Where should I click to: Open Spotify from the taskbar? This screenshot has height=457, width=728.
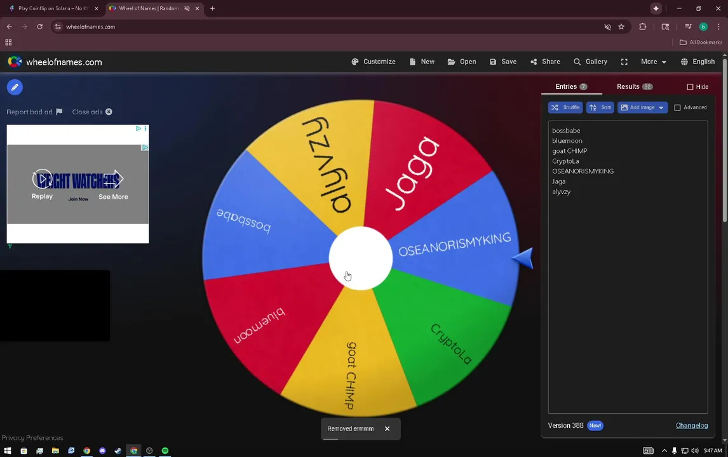(x=165, y=451)
